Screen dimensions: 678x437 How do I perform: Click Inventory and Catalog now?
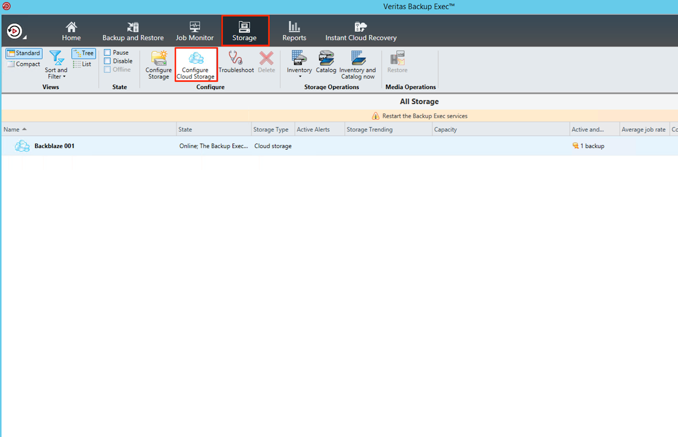[x=358, y=64]
